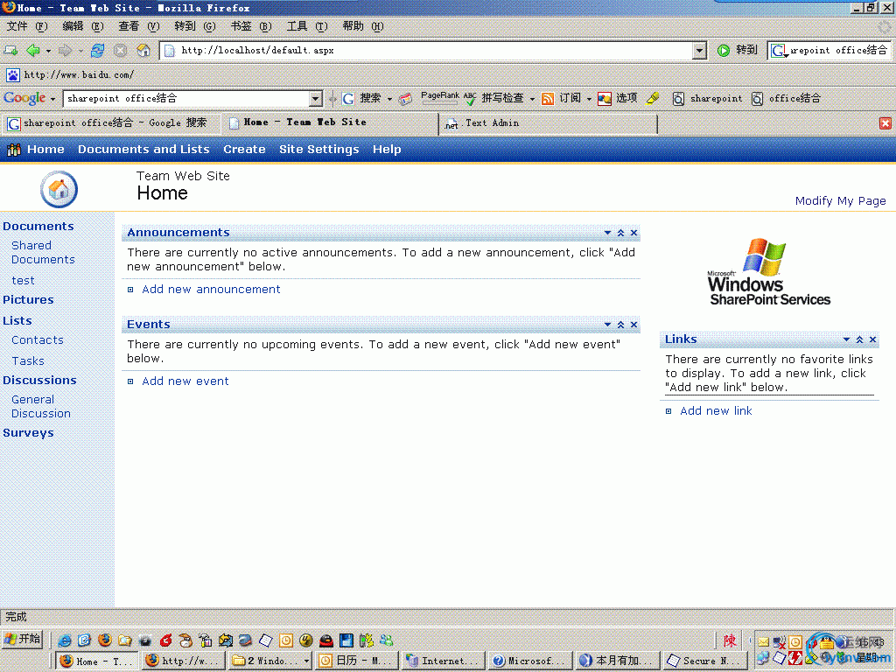This screenshot has width=896, height=672.
Task: Find 'office结合' toolbar button
Action: pyautogui.click(x=786, y=98)
